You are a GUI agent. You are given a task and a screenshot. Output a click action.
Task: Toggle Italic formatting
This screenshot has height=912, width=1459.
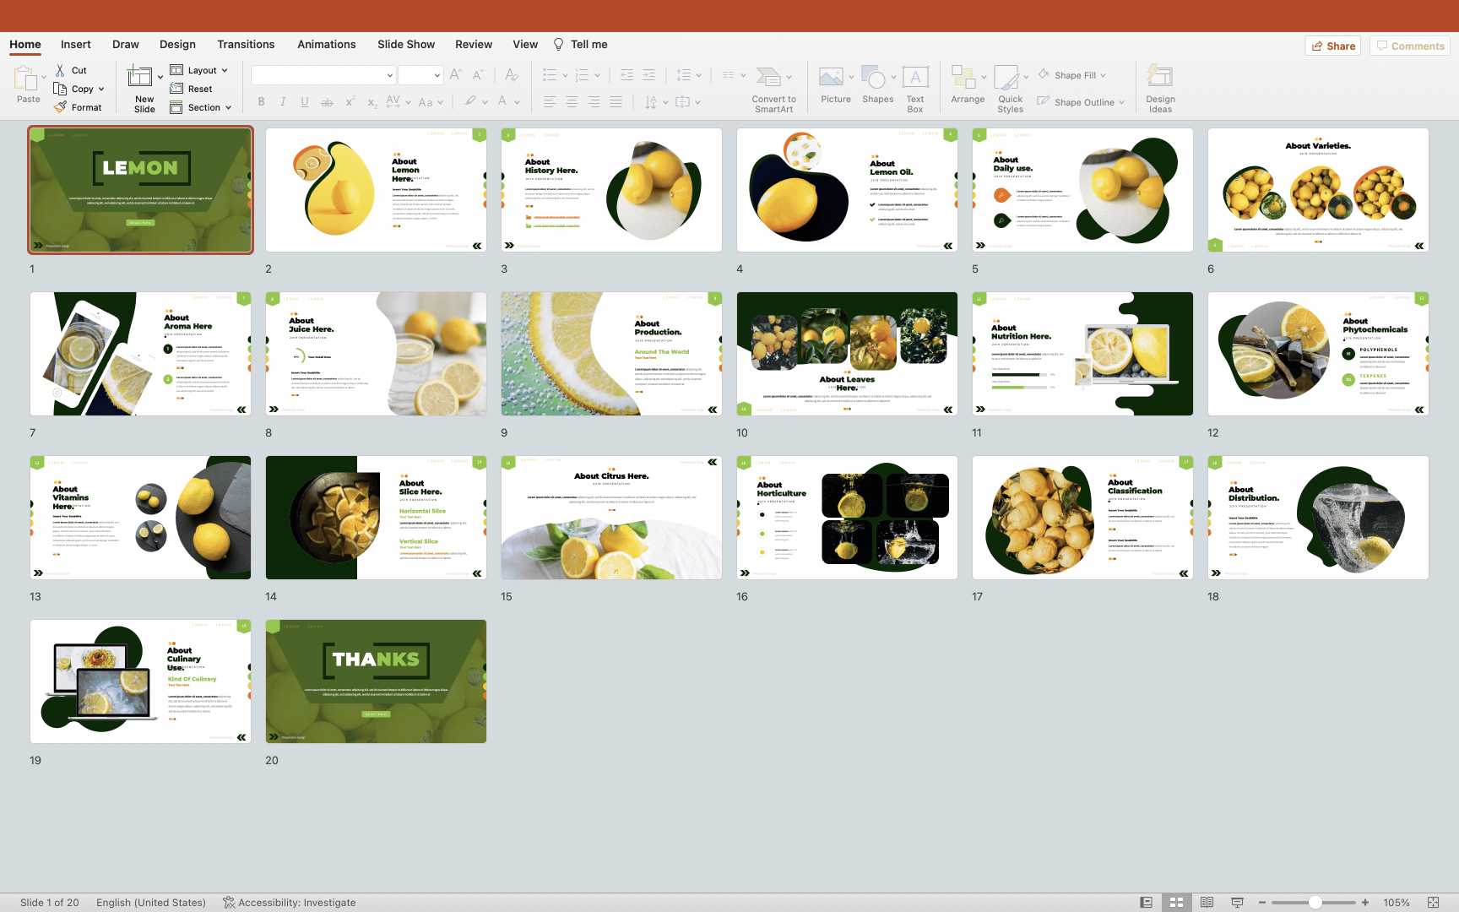[x=283, y=102]
